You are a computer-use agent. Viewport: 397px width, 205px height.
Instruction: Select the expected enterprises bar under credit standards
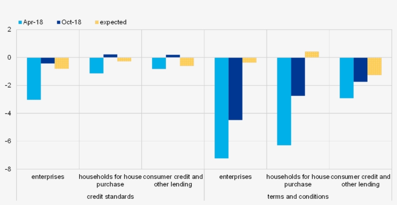pos(61,63)
